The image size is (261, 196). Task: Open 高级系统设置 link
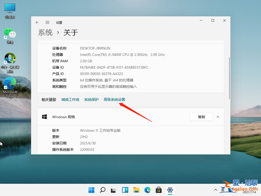[114, 100]
